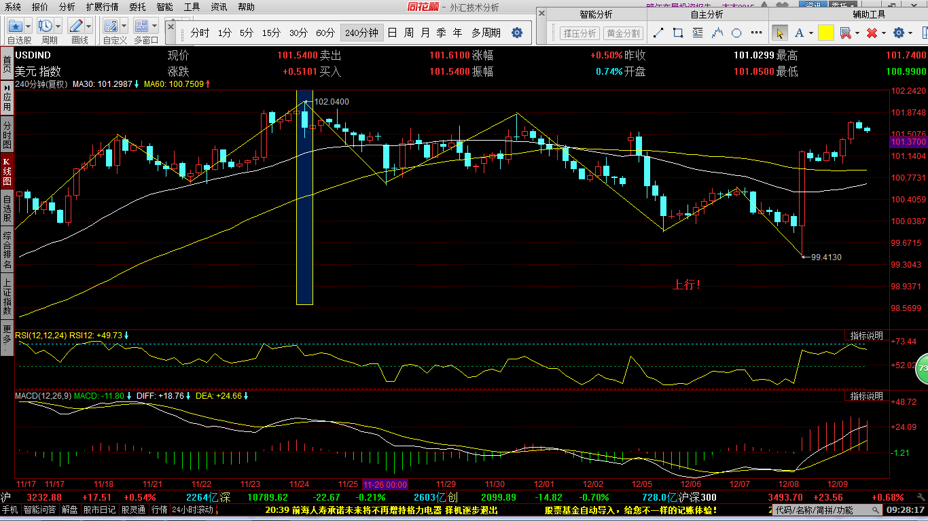The height and width of the screenshot is (521, 928).
Task: Switch chart to 15分 period
Action: pos(271,33)
